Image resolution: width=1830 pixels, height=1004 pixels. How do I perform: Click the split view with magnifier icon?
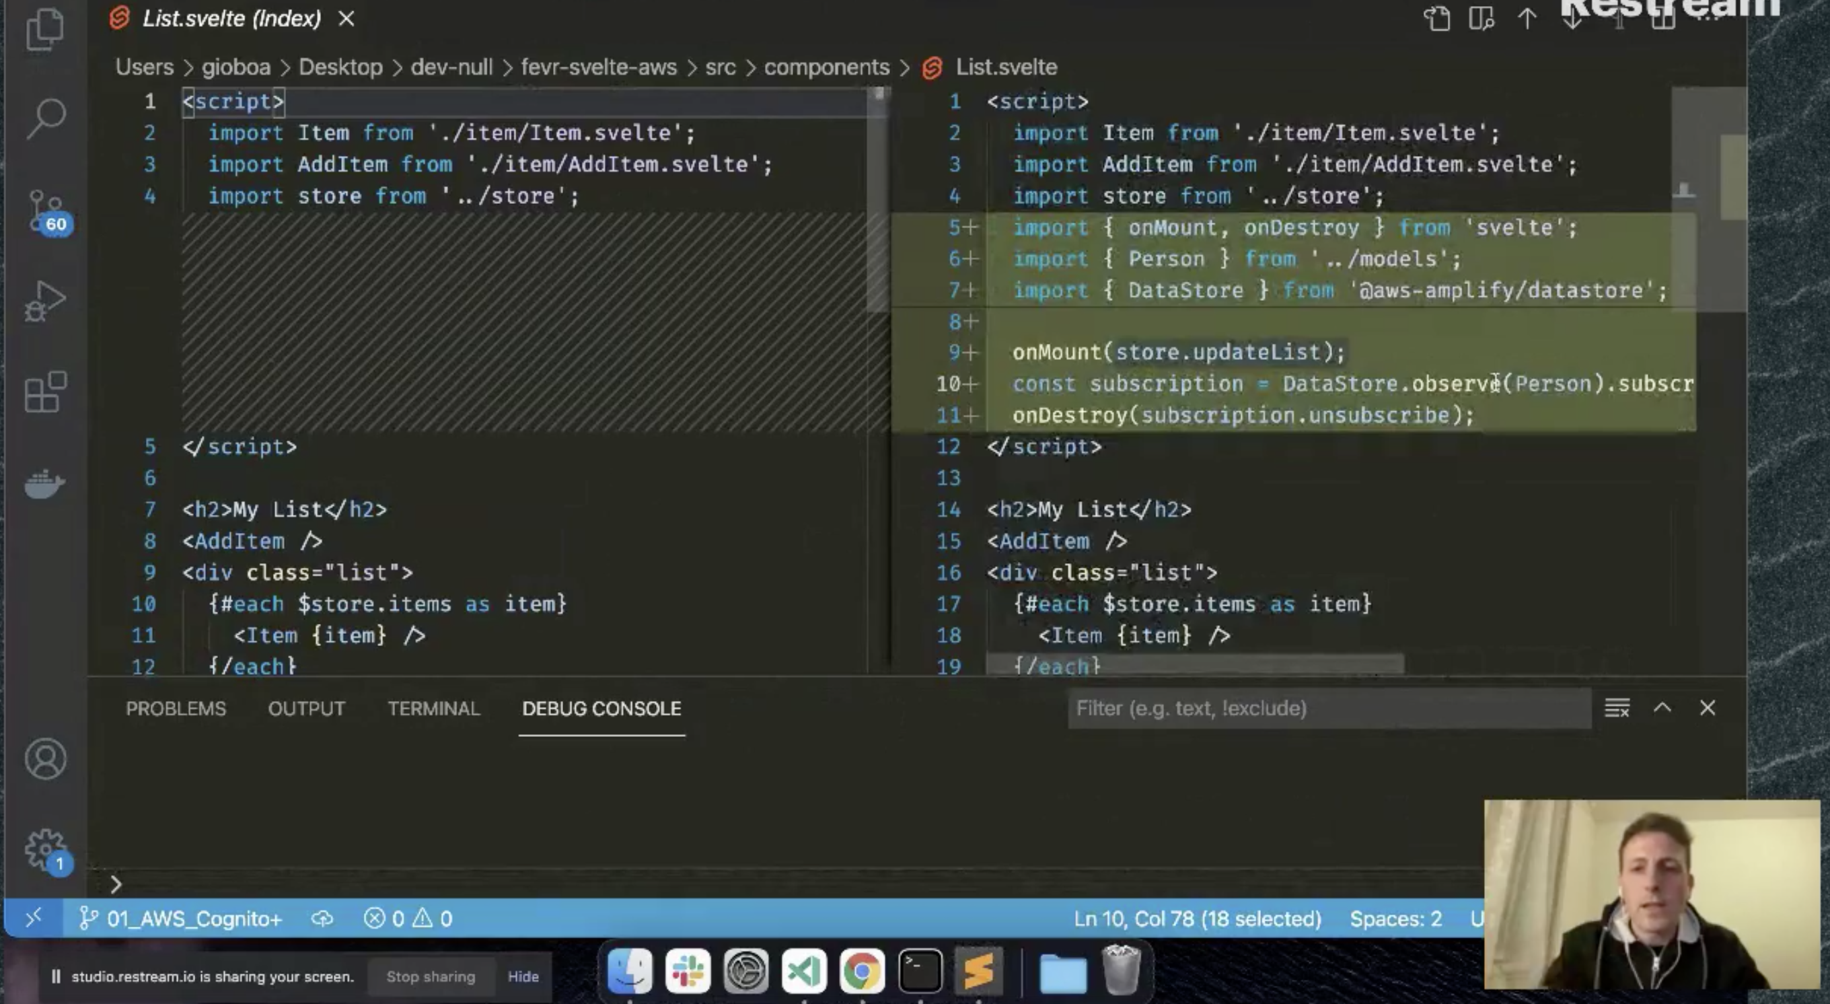[x=1482, y=18]
